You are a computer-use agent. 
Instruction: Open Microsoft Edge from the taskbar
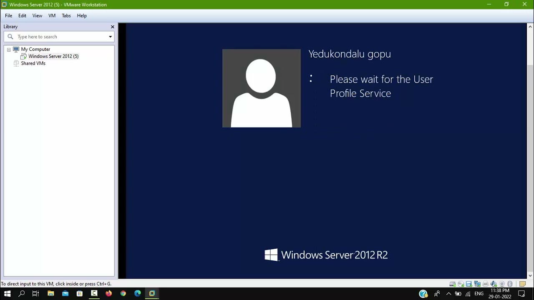point(138,294)
